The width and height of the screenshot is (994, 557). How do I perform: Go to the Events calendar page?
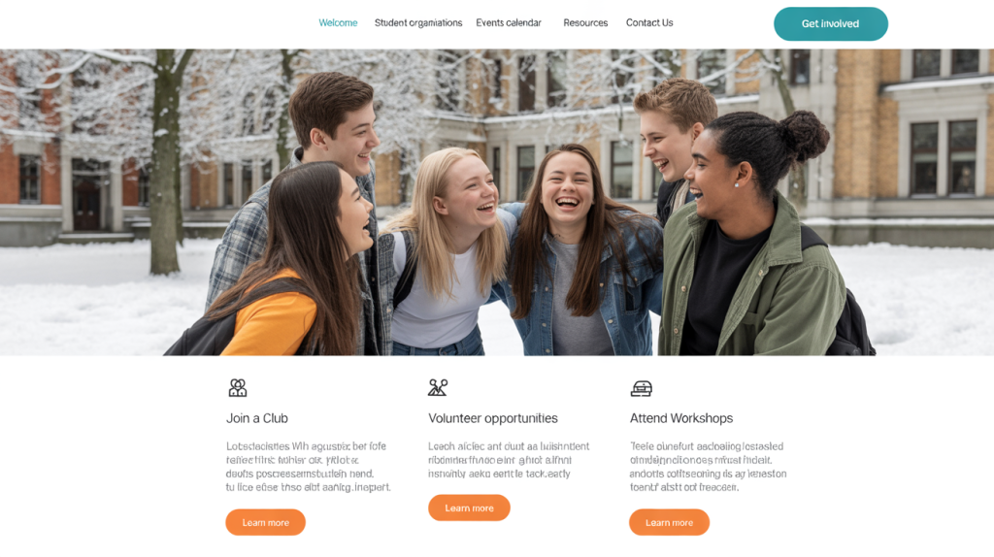pyautogui.click(x=509, y=23)
